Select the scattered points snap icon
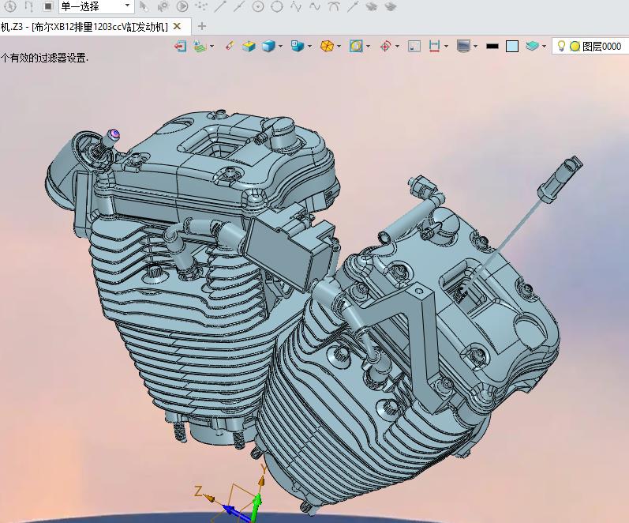 pyautogui.click(x=201, y=6)
